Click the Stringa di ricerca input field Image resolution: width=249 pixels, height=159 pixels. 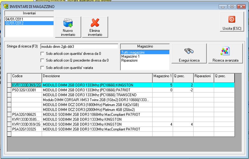coord(79,46)
